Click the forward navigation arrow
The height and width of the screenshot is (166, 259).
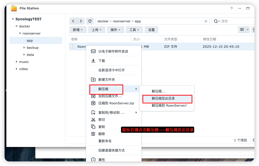pyautogui.click(x=81, y=21)
